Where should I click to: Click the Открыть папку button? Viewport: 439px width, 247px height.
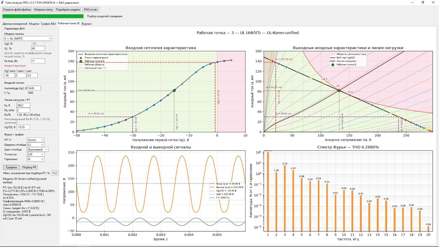click(43, 9)
